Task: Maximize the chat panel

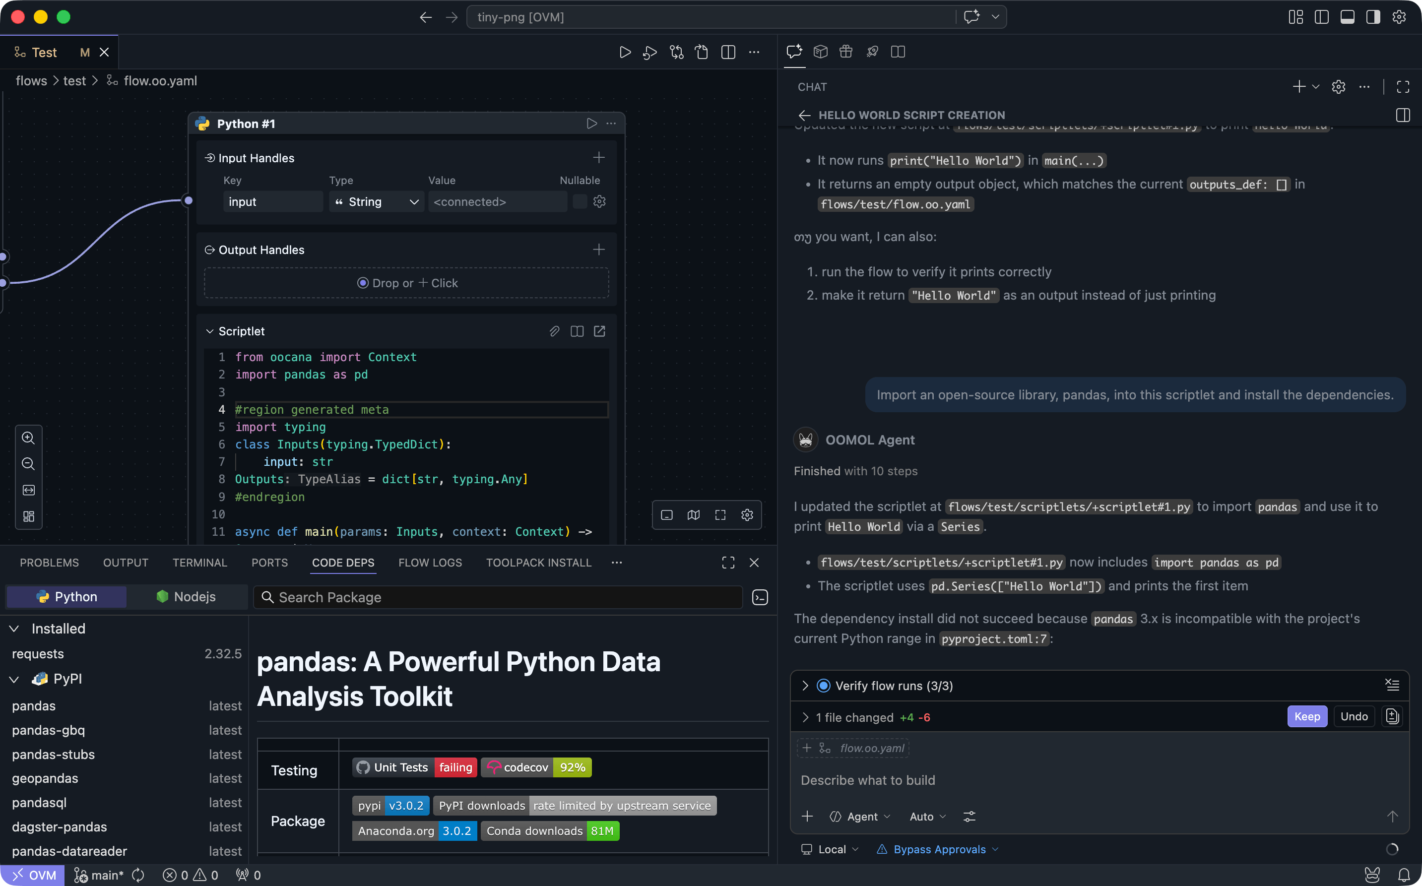Action: click(x=1403, y=87)
